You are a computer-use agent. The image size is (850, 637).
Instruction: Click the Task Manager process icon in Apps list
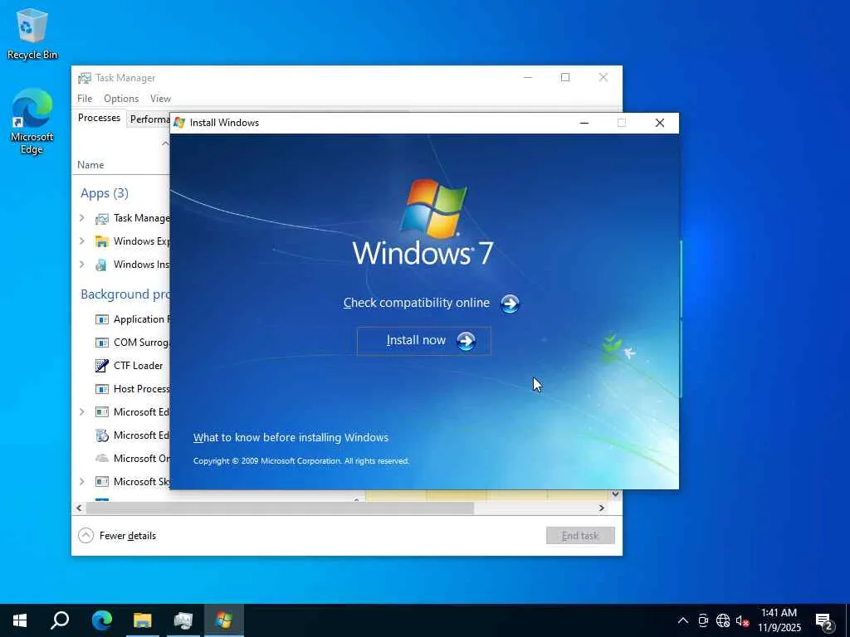pos(102,218)
